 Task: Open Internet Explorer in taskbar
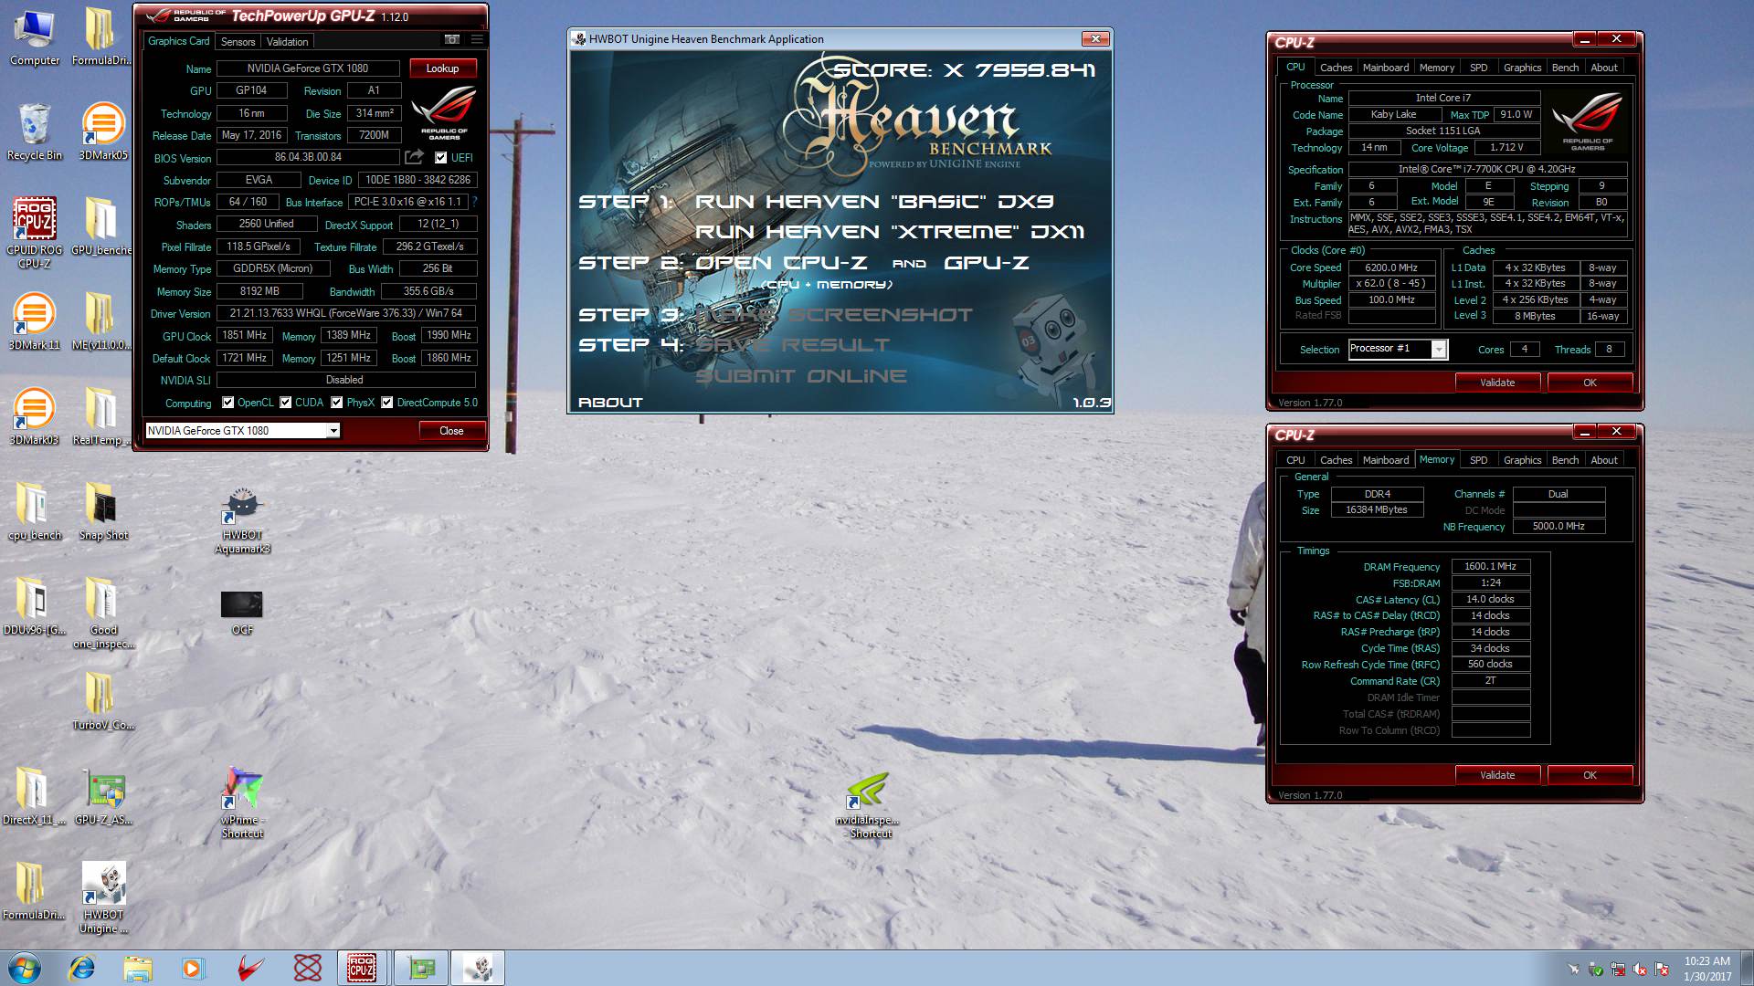tap(82, 968)
